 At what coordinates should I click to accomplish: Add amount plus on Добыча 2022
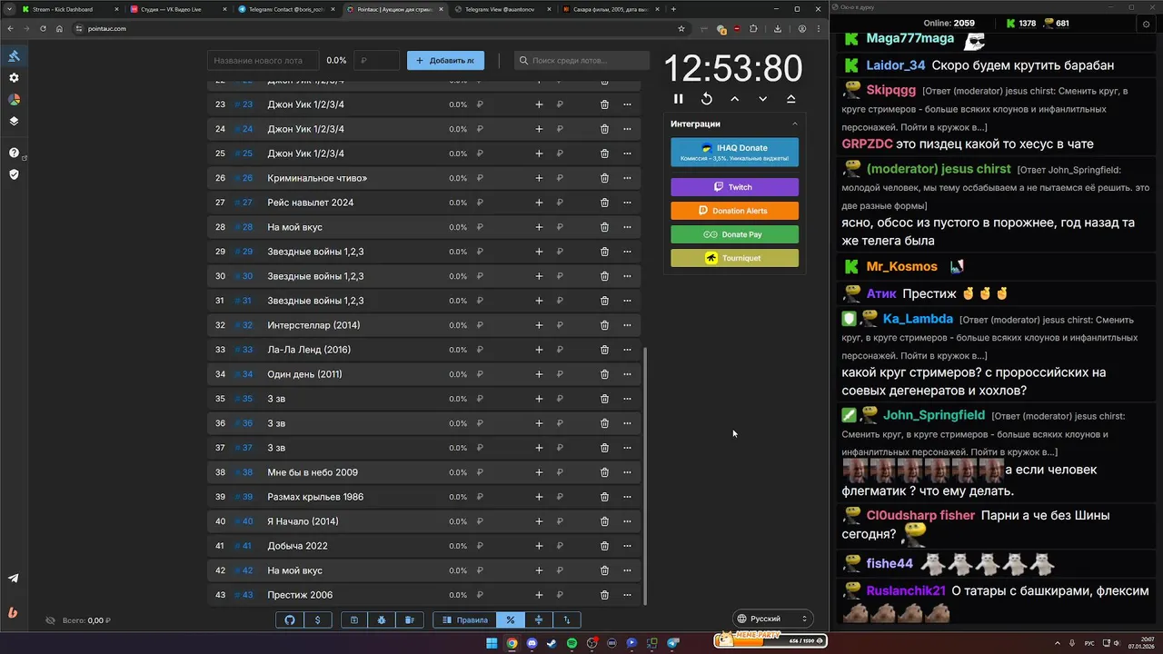pos(539,546)
